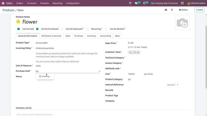Open the Product Type dropdown showing Consumable
The height and width of the screenshot is (116, 207).
pyautogui.click(x=68, y=43)
